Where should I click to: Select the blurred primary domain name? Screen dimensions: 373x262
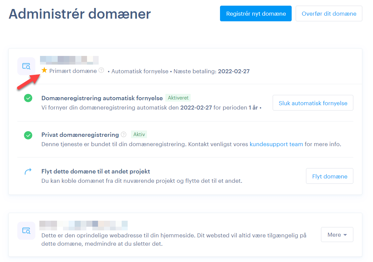pos(69,60)
